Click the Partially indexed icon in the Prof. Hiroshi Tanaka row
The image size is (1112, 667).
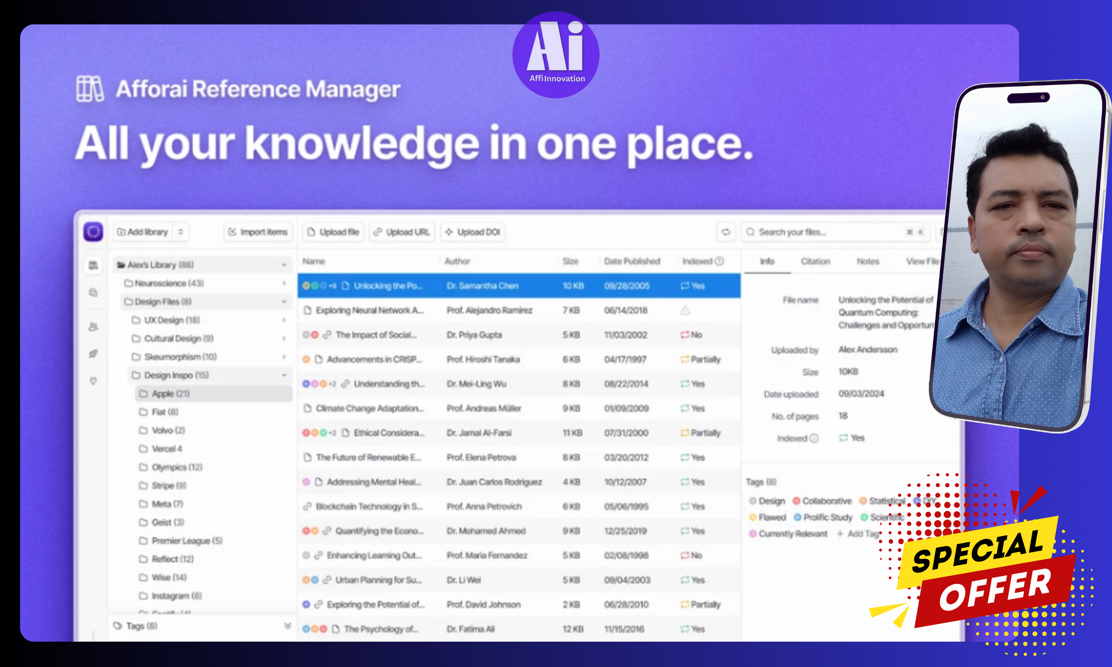[685, 360]
